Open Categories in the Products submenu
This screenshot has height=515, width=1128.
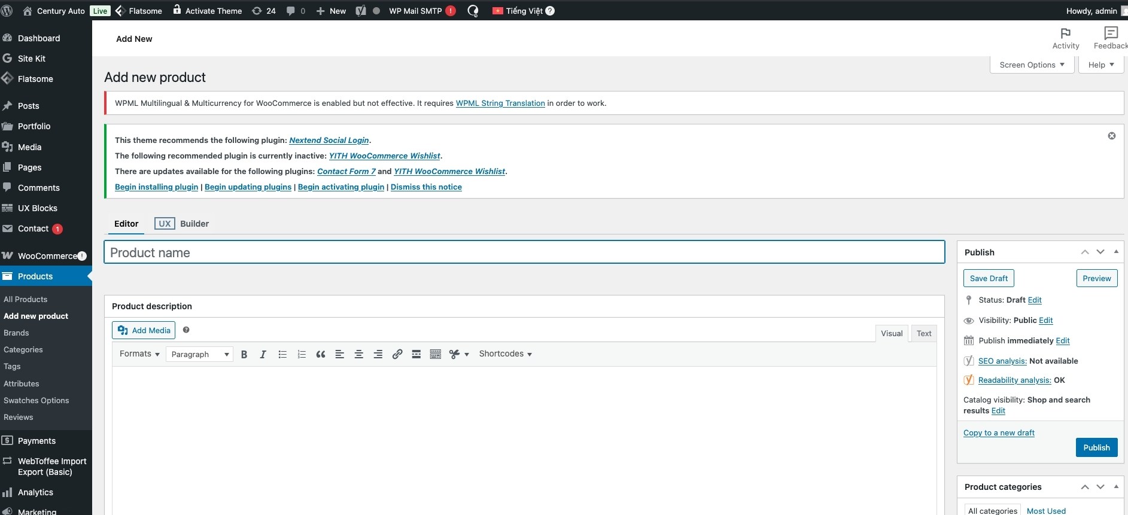pyautogui.click(x=23, y=349)
